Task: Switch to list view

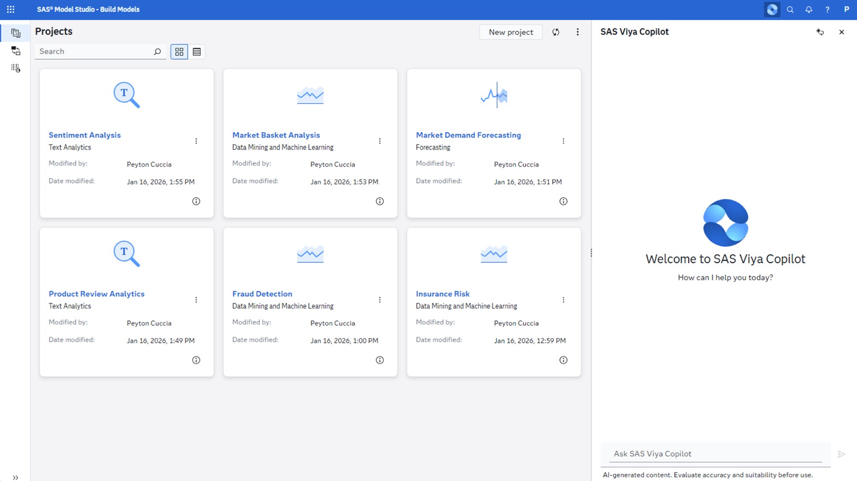Action: pos(197,52)
